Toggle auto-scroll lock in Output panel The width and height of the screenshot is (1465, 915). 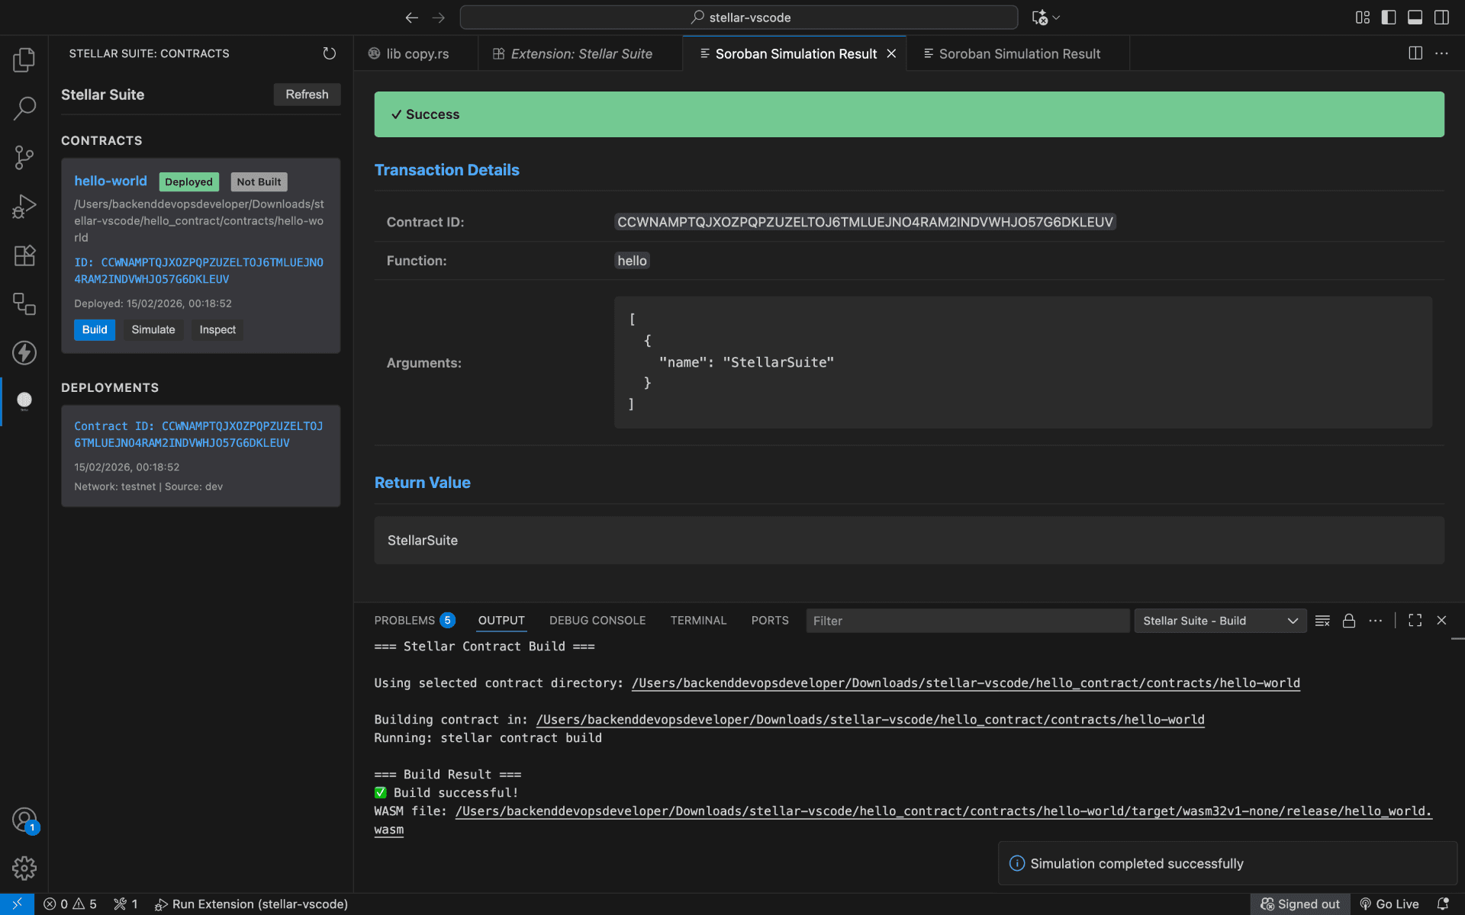pos(1349,620)
